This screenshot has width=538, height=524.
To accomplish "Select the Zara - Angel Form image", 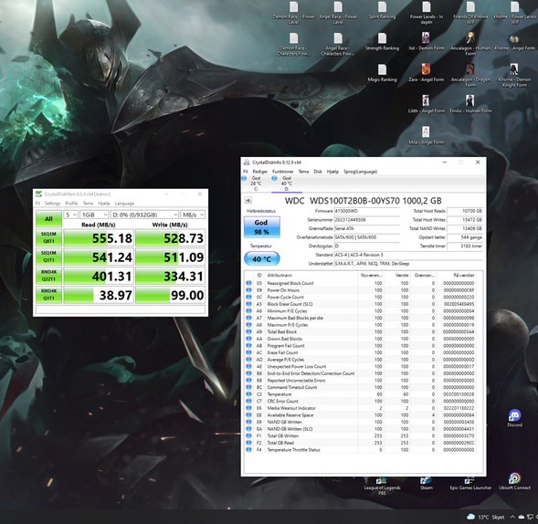I will click(427, 73).
